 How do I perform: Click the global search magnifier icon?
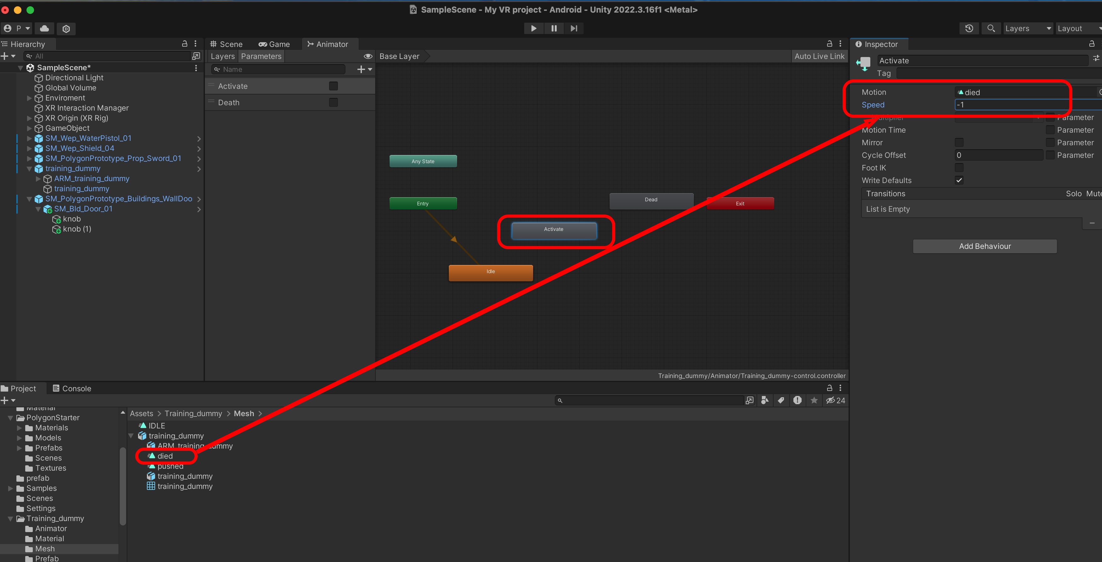(x=990, y=28)
